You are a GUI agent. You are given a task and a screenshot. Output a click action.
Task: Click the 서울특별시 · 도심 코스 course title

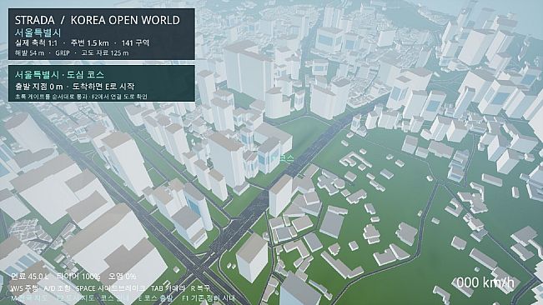point(59,75)
